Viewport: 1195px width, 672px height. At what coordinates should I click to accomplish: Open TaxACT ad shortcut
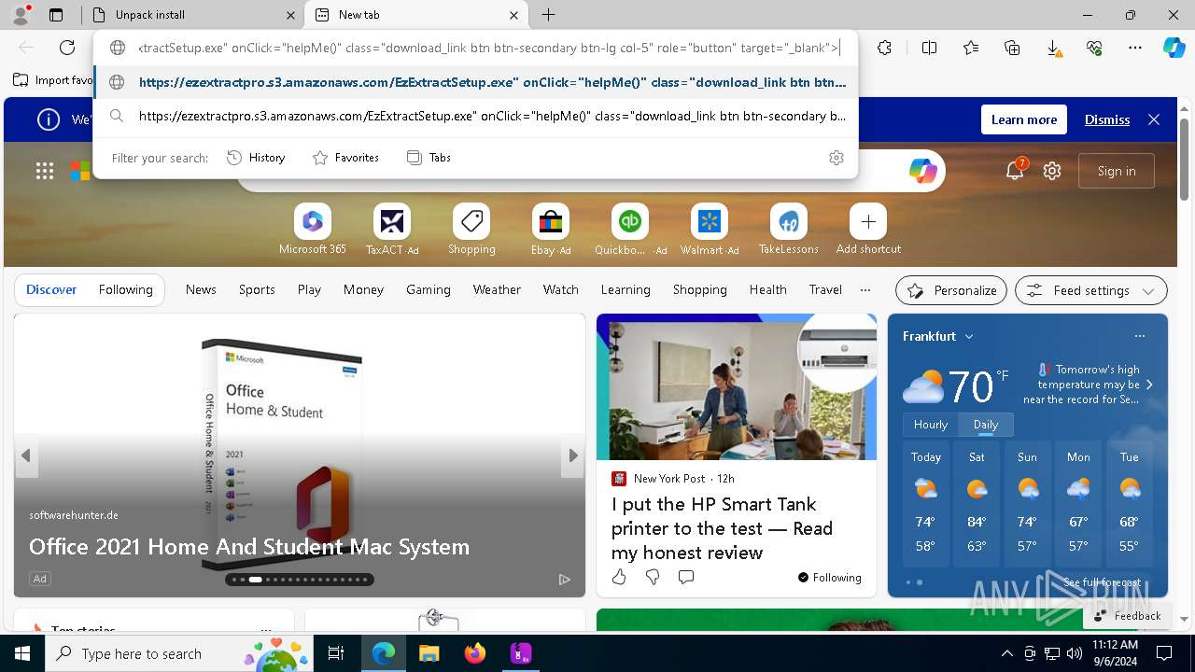point(392,230)
